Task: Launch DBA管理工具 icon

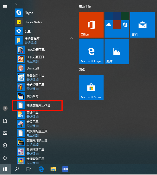Action: pos(21,50)
